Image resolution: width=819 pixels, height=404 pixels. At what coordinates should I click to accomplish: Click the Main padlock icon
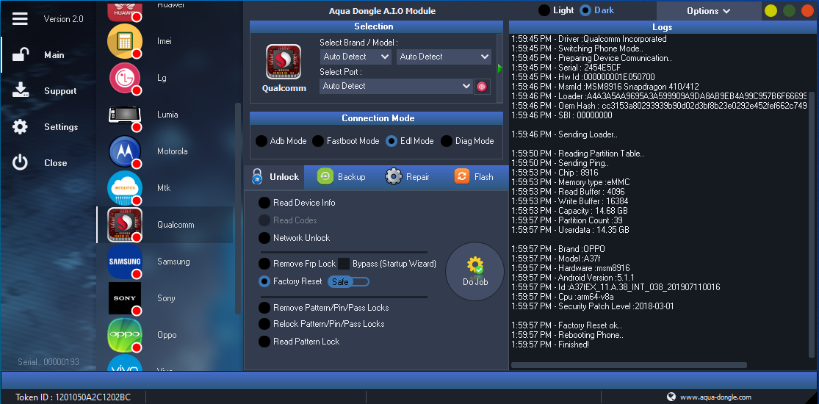pos(21,55)
